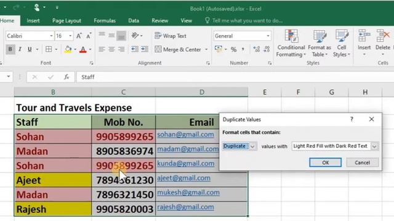Open Alignment dialog launcher
The width and height of the screenshot is (394, 221).
(208, 63)
